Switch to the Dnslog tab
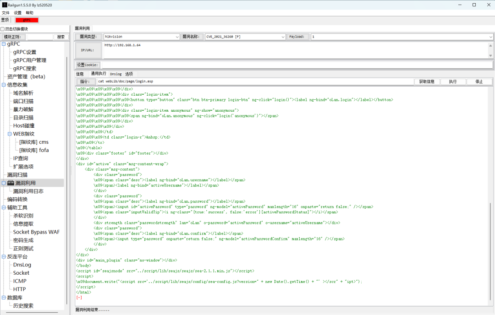 point(116,74)
